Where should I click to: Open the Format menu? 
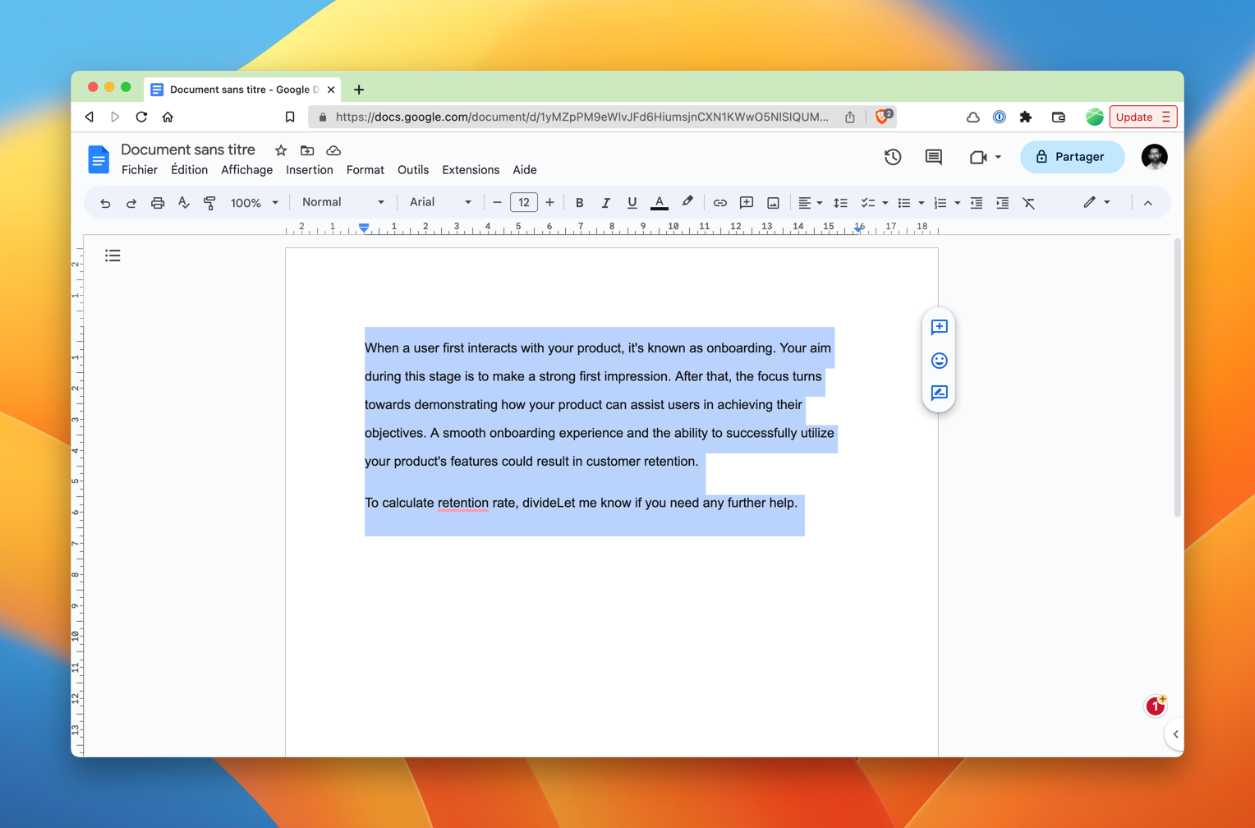click(365, 170)
